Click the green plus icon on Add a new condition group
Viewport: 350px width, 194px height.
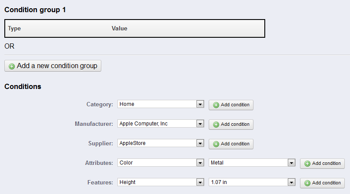[x=12, y=66]
